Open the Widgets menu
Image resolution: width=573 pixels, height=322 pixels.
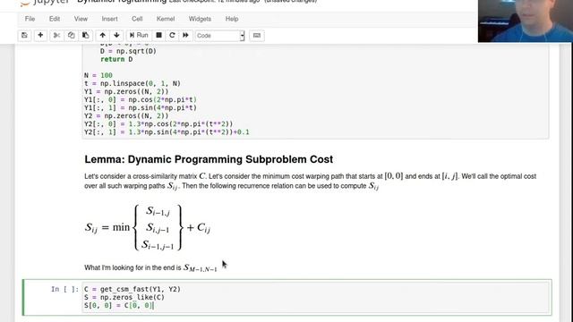click(200, 19)
